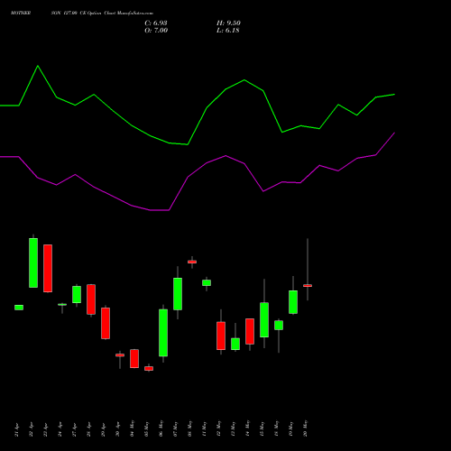Click the red candle for 12 May
This screenshot has height=451, width=451.
click(x=221, y=336)
